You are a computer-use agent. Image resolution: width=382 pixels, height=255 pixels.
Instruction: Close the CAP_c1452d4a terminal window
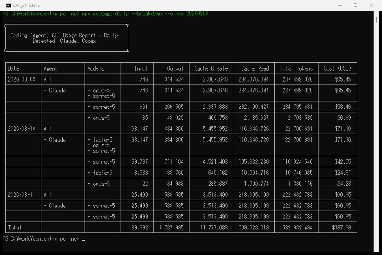371,5
